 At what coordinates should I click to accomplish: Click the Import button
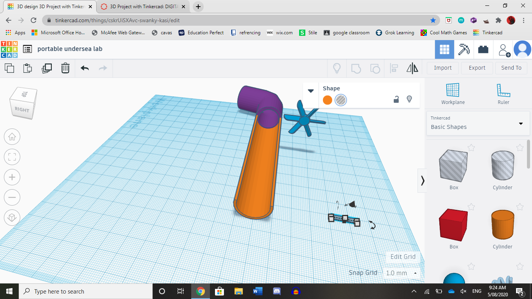443,68
